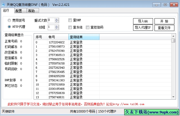
Task: Select account 2756602526 in the list
Action: click(57, 59)
